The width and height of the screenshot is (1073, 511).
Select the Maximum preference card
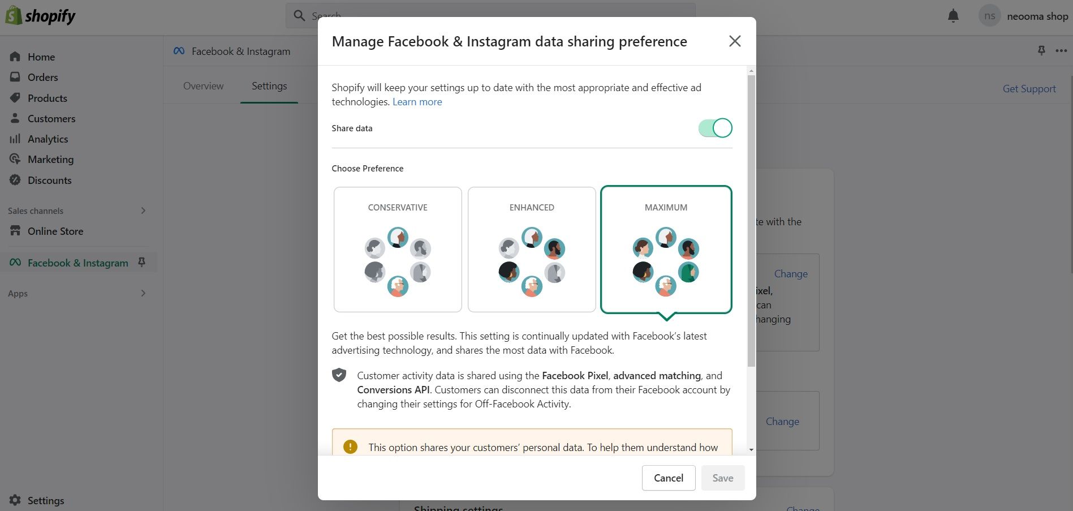pyautogui.click(x=666, y=250)
